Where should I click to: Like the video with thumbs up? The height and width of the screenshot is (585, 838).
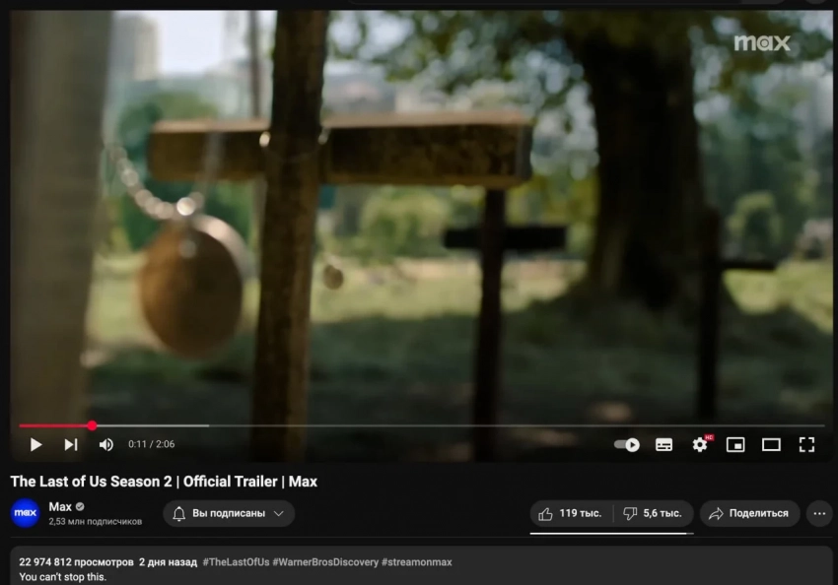click(571, 513)
